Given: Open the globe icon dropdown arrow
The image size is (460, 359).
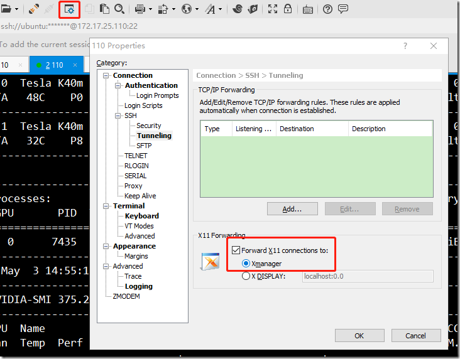Looking at the screenshot, I should tap(197, 9).
